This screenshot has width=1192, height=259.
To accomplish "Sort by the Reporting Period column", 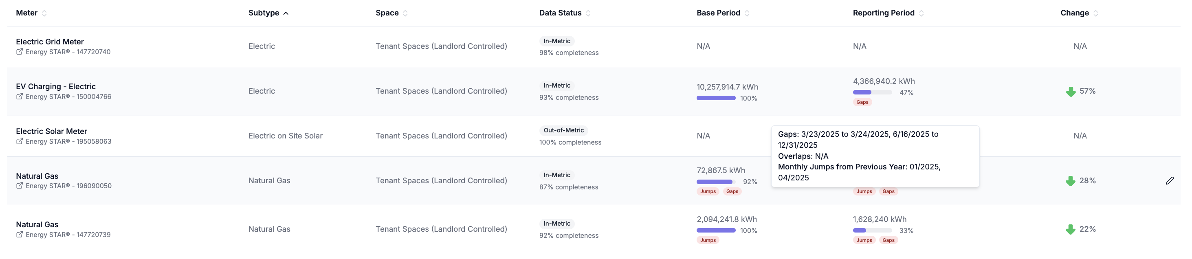I will 921,13.
